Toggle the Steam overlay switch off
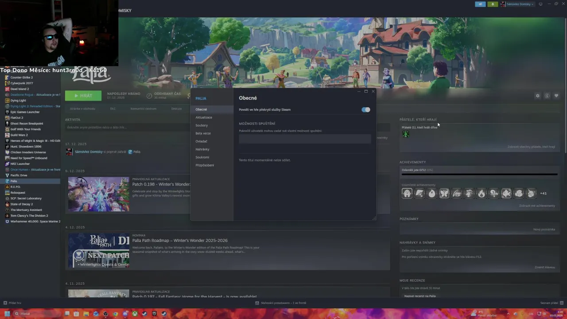567x319 pixels. click(x=365, y=109)
